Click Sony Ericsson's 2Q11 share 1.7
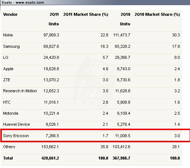Viewport: 190px width, 168px height. pos(105,136)
